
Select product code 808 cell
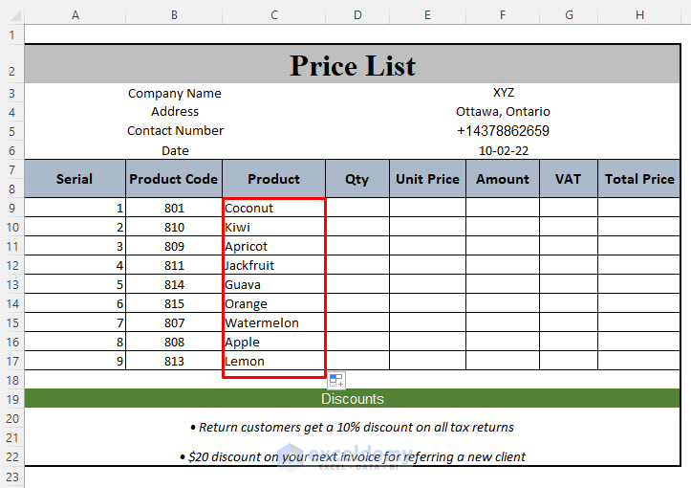[x=174, y=342]
